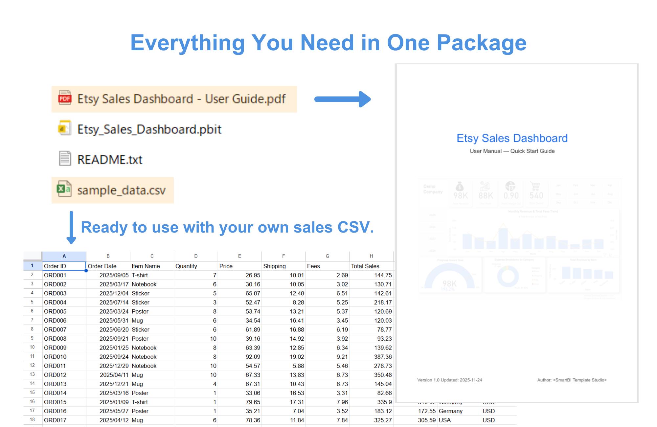Select file name 'sample_data.csv'

pos(121,190)
